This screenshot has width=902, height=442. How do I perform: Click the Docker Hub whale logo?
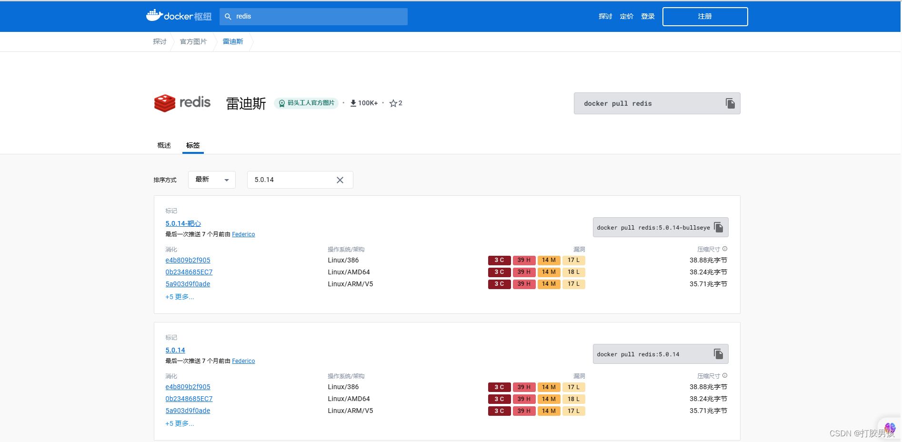(x=179, y=16)
